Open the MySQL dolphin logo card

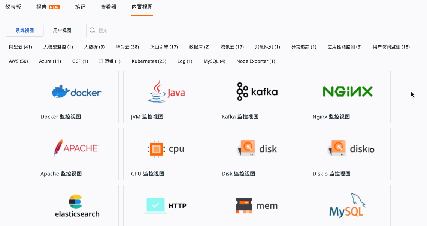pyautogui.click(x=348, y=205)
